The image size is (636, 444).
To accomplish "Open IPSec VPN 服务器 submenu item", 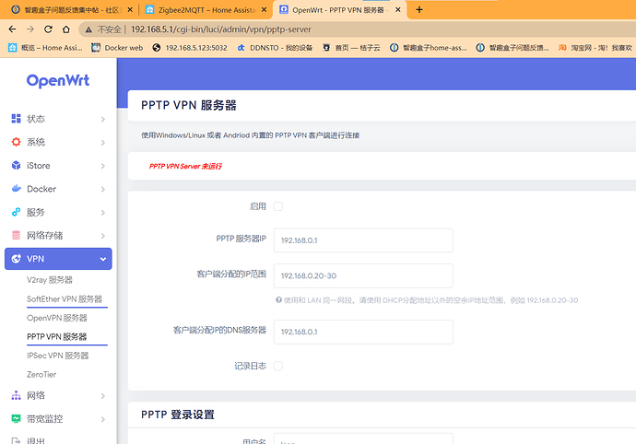I will (57, 356).
